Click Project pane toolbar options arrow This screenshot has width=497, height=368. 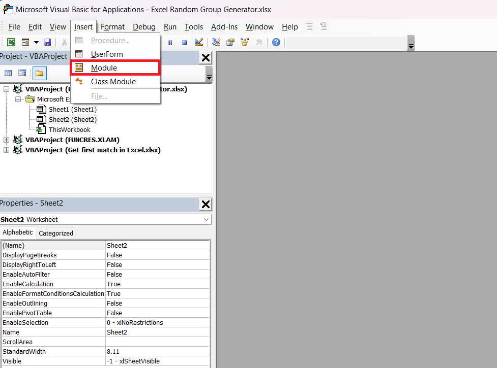209,74
